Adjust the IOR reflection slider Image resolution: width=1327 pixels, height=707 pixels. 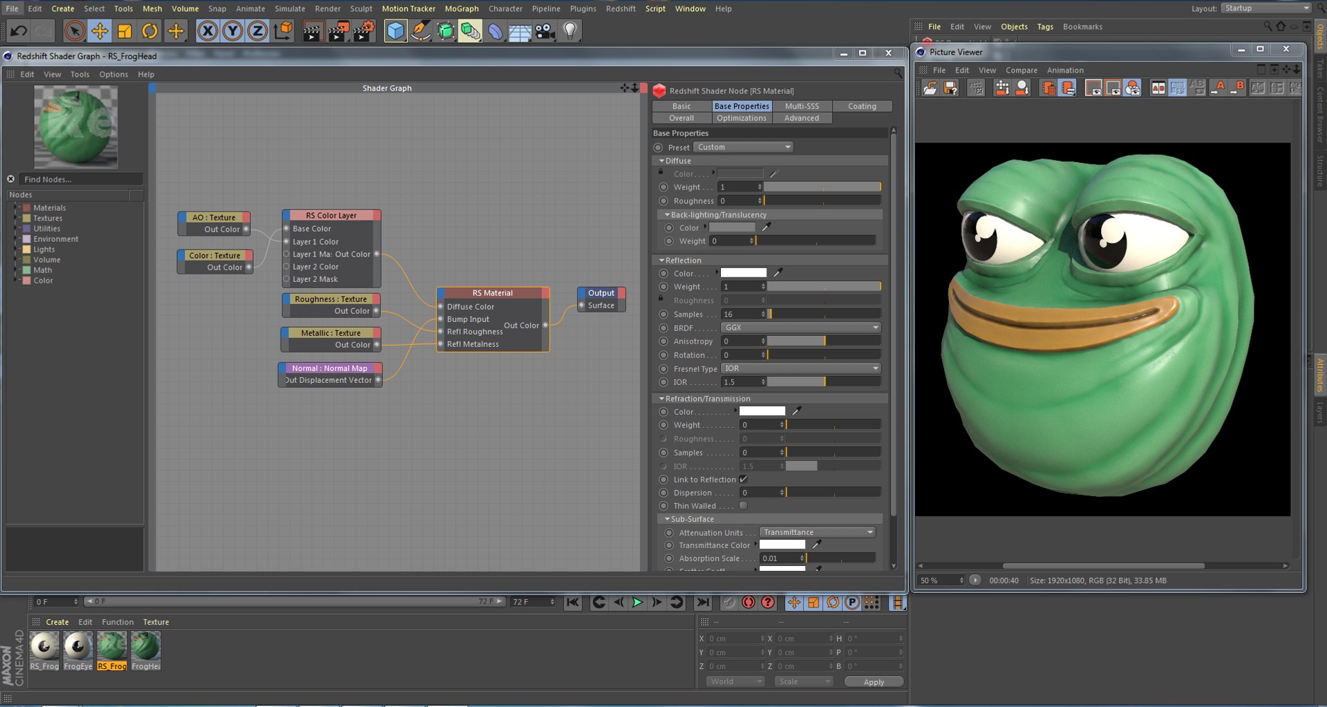coord(825,382)
